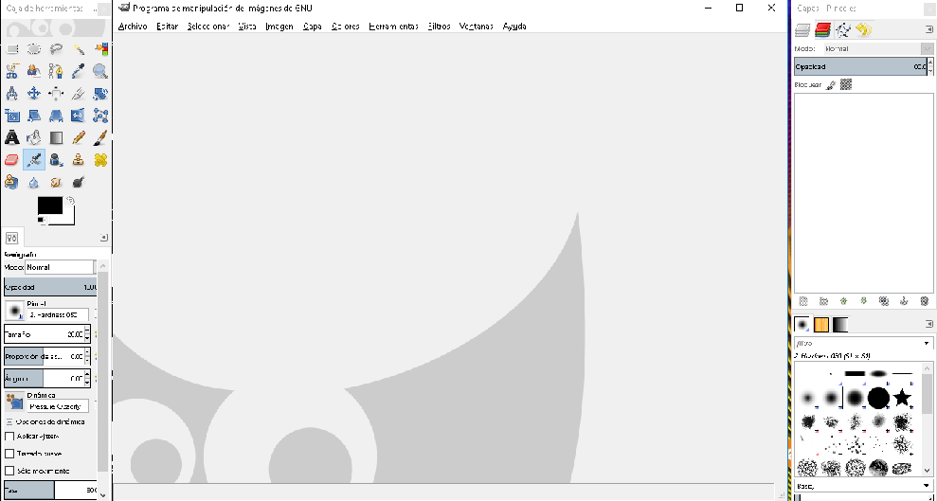Select the Rectangle Select tool

coord(12,49)
